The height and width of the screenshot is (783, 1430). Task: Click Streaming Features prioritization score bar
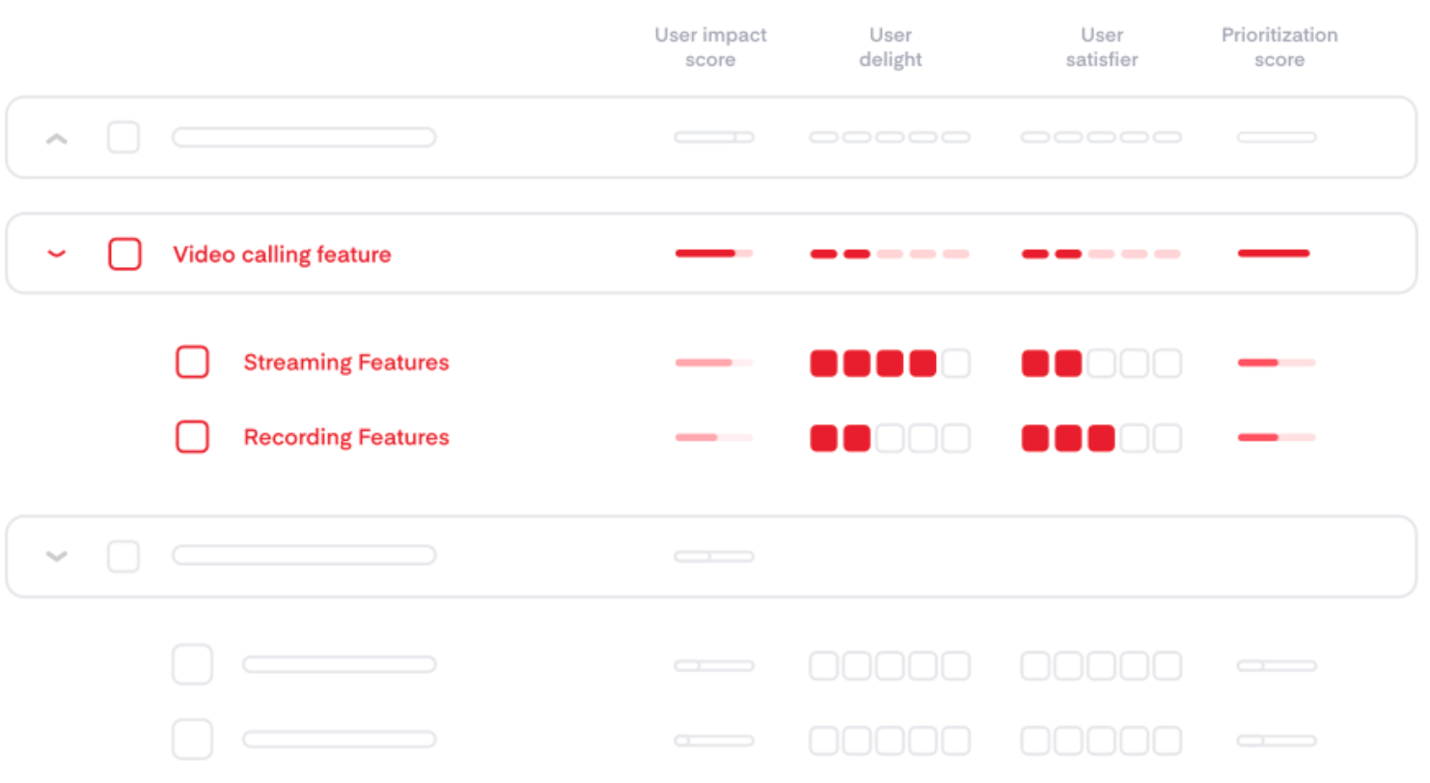coord(1277,363)
